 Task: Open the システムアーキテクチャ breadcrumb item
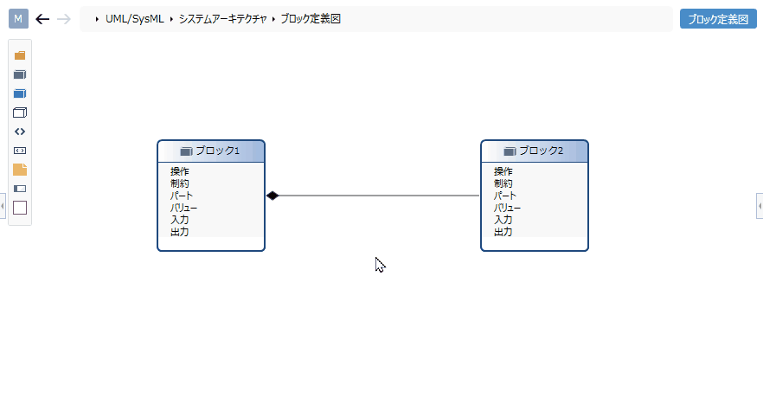tap(223, 19)
